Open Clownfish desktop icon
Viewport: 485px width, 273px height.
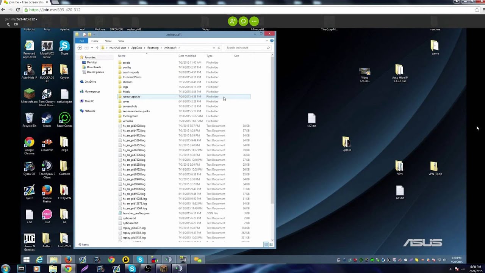(x=47, y=144)
